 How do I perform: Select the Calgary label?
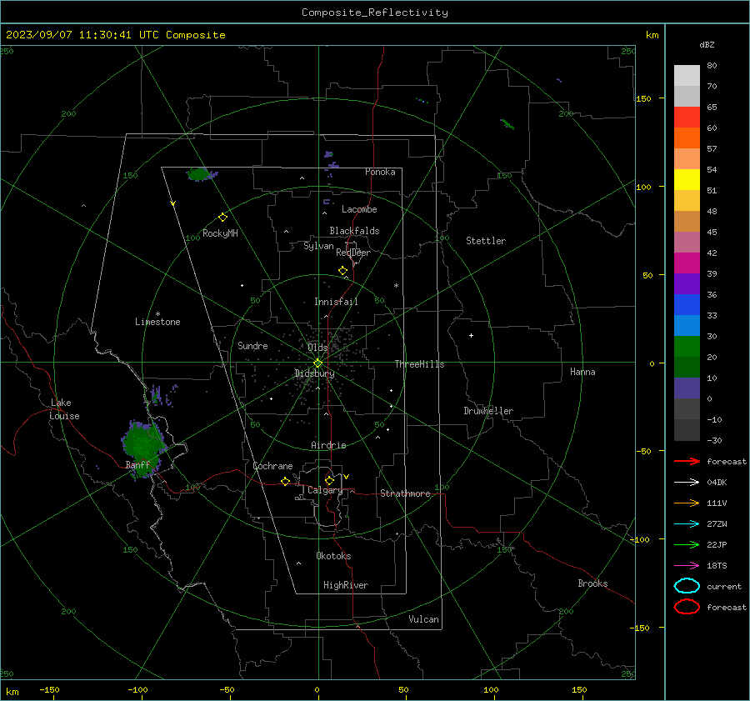[x=325, y=490]
